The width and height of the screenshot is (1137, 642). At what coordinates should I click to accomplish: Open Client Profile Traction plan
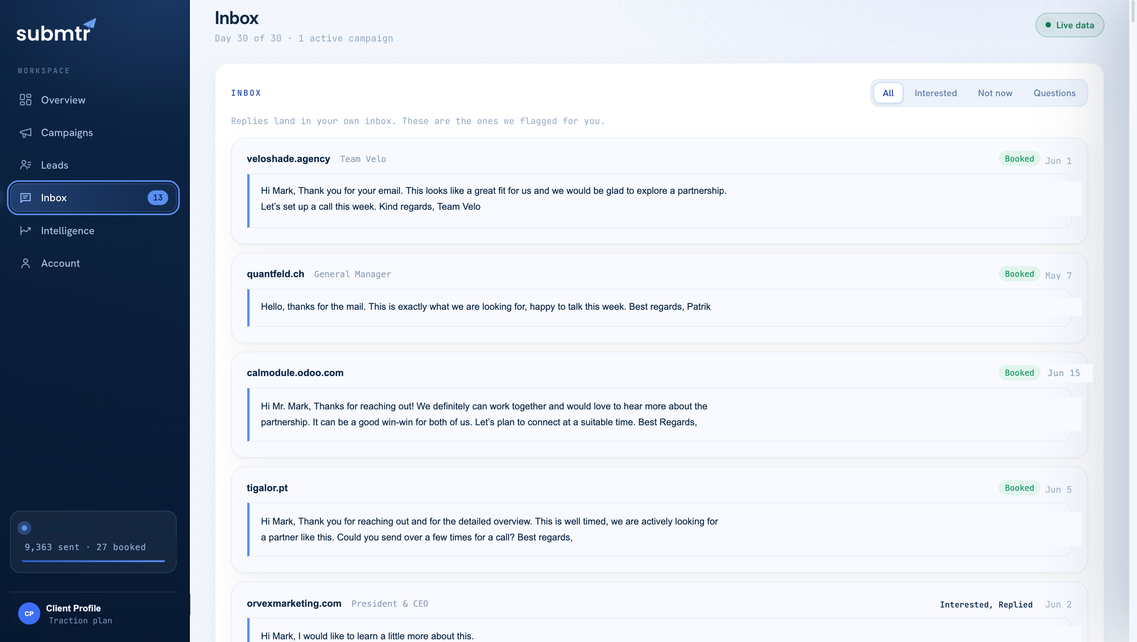(x=93, y=613)
